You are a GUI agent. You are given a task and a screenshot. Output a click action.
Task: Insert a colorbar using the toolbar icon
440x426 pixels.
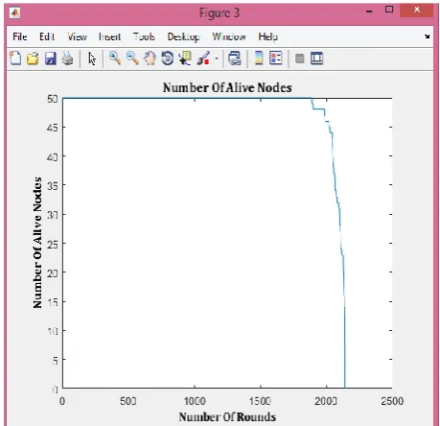[x=259, y=59]
